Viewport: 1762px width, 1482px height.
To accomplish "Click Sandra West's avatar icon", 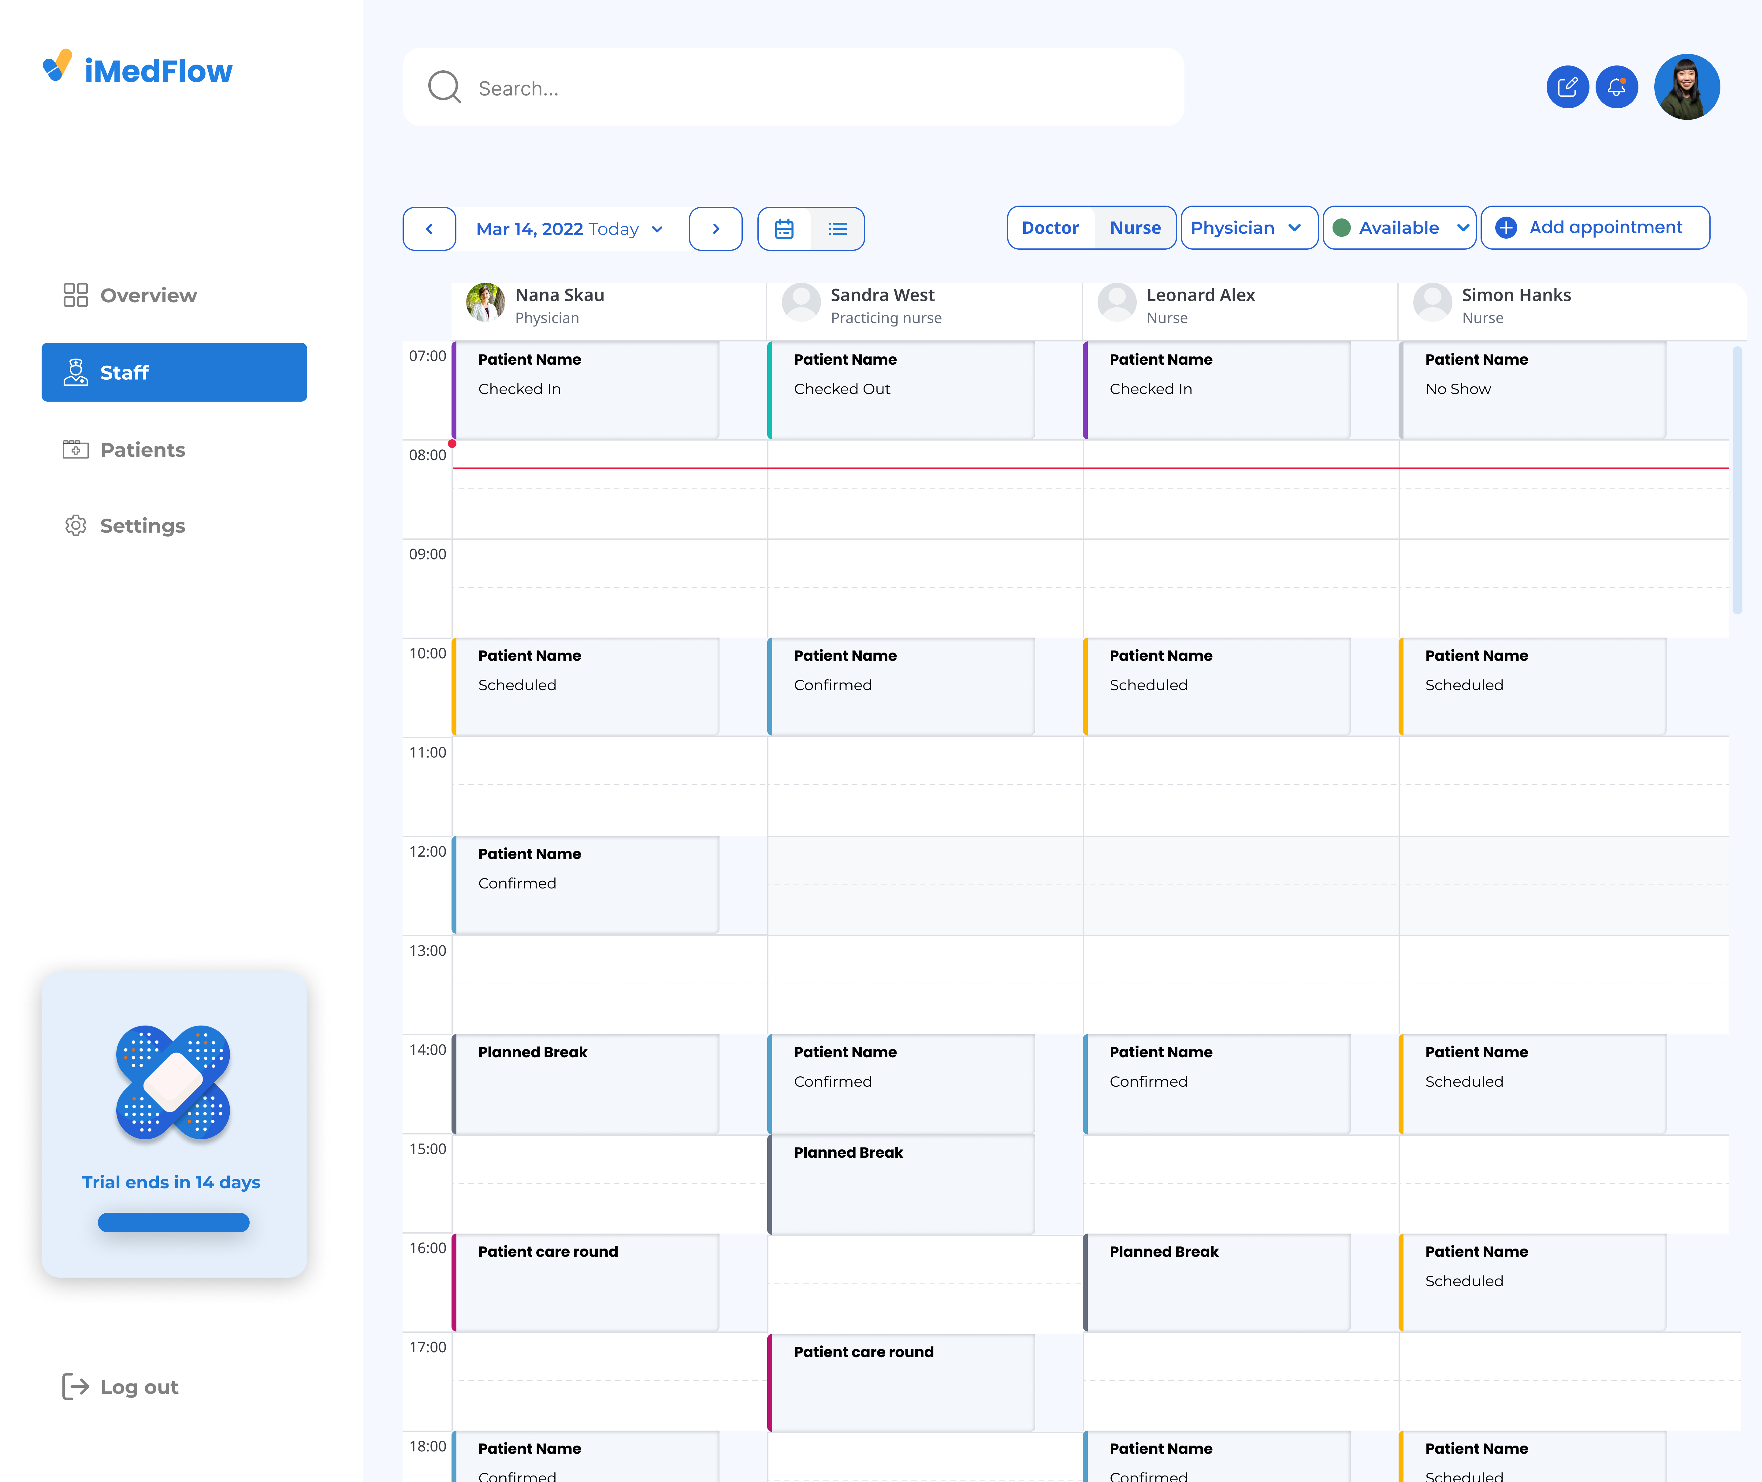I will pos(801,303).
